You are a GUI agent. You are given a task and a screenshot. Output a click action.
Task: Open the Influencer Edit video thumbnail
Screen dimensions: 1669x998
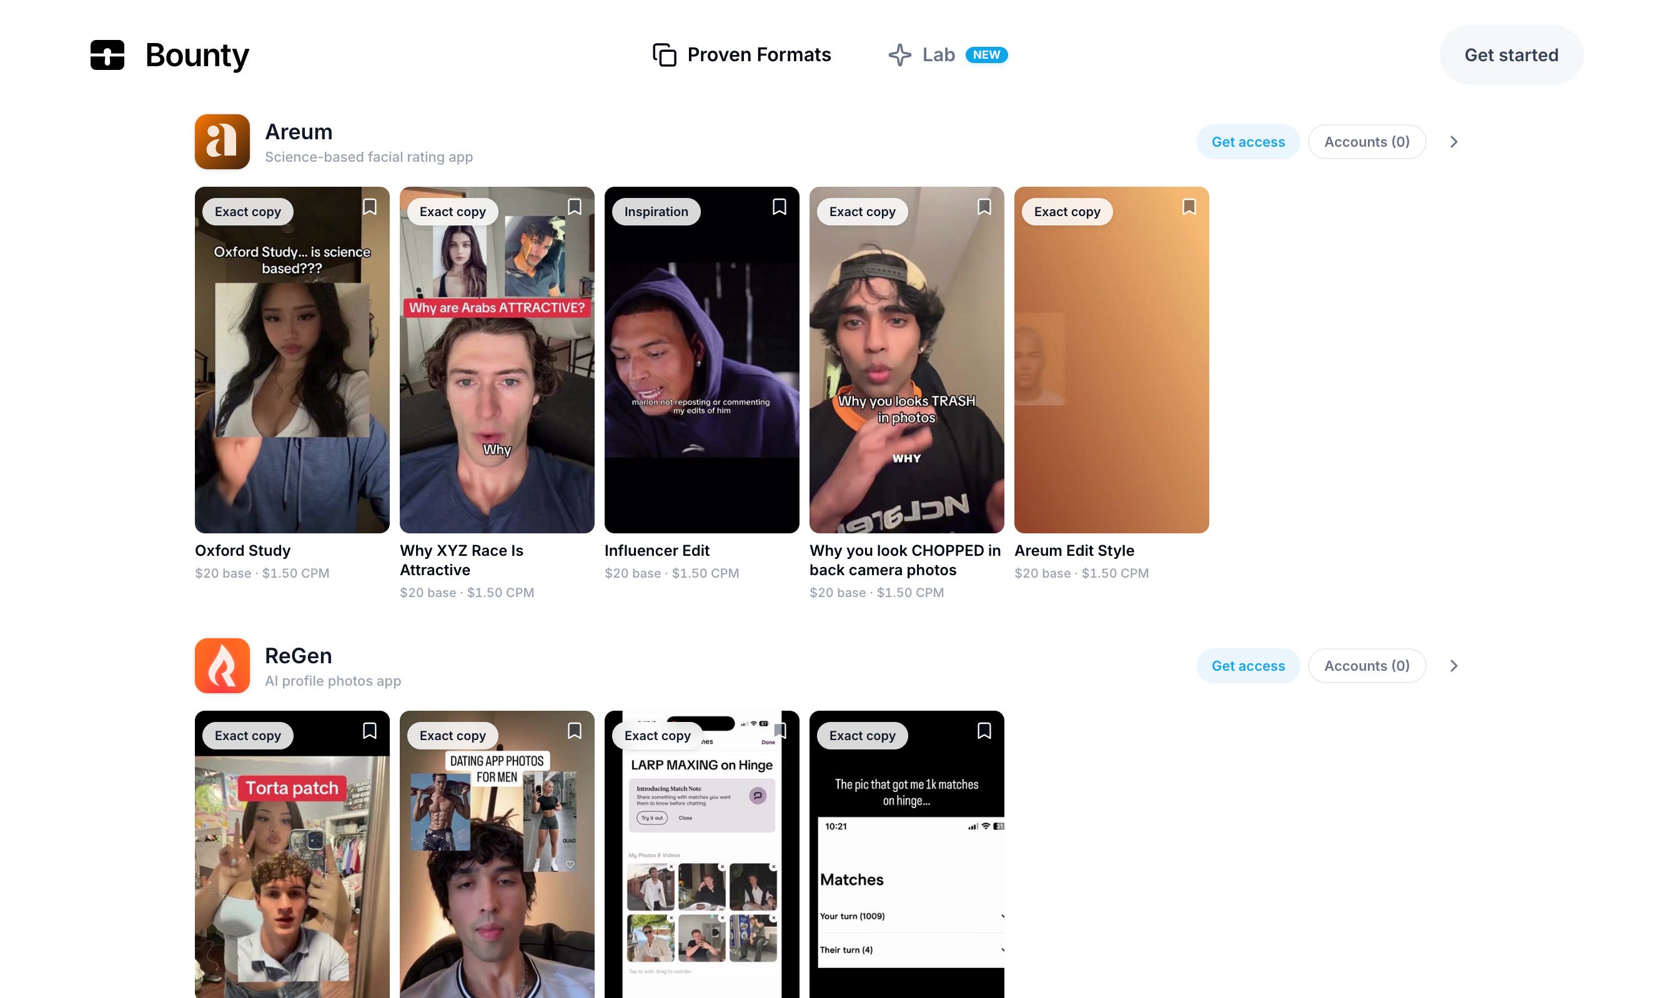click(x=702, y=360)
